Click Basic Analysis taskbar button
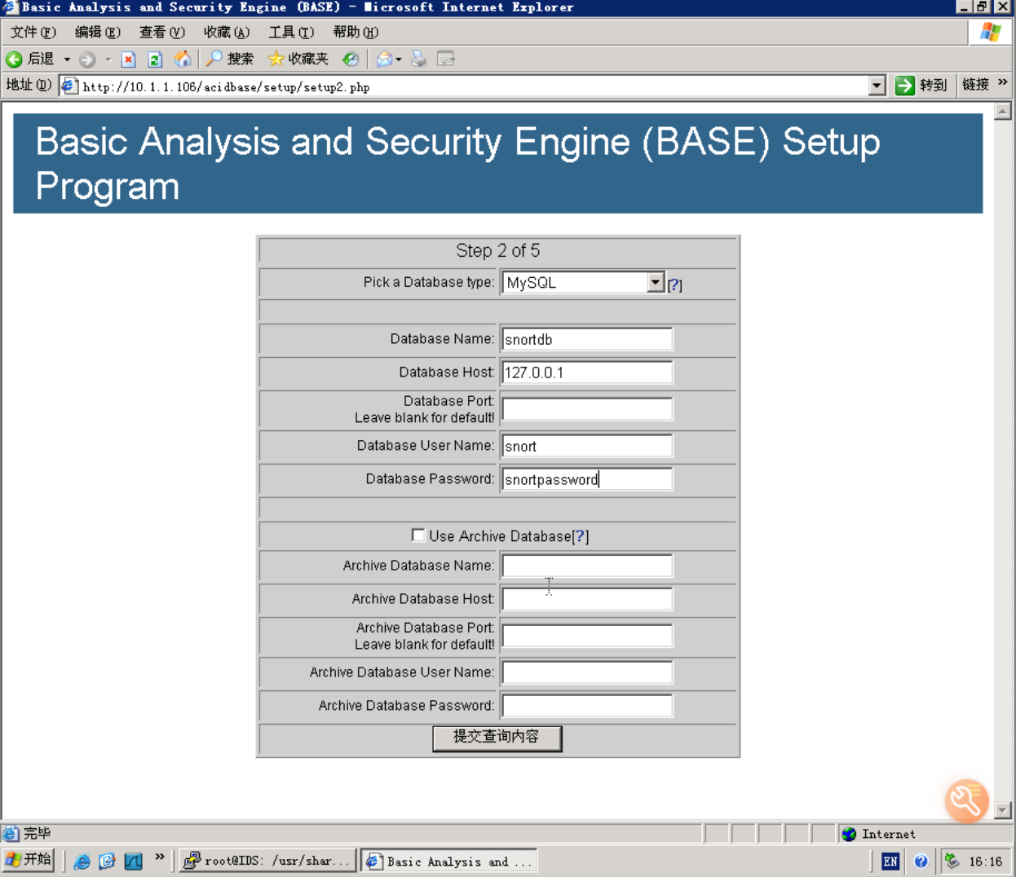This screenshot has height=877, width=1016. coord(449,861)
